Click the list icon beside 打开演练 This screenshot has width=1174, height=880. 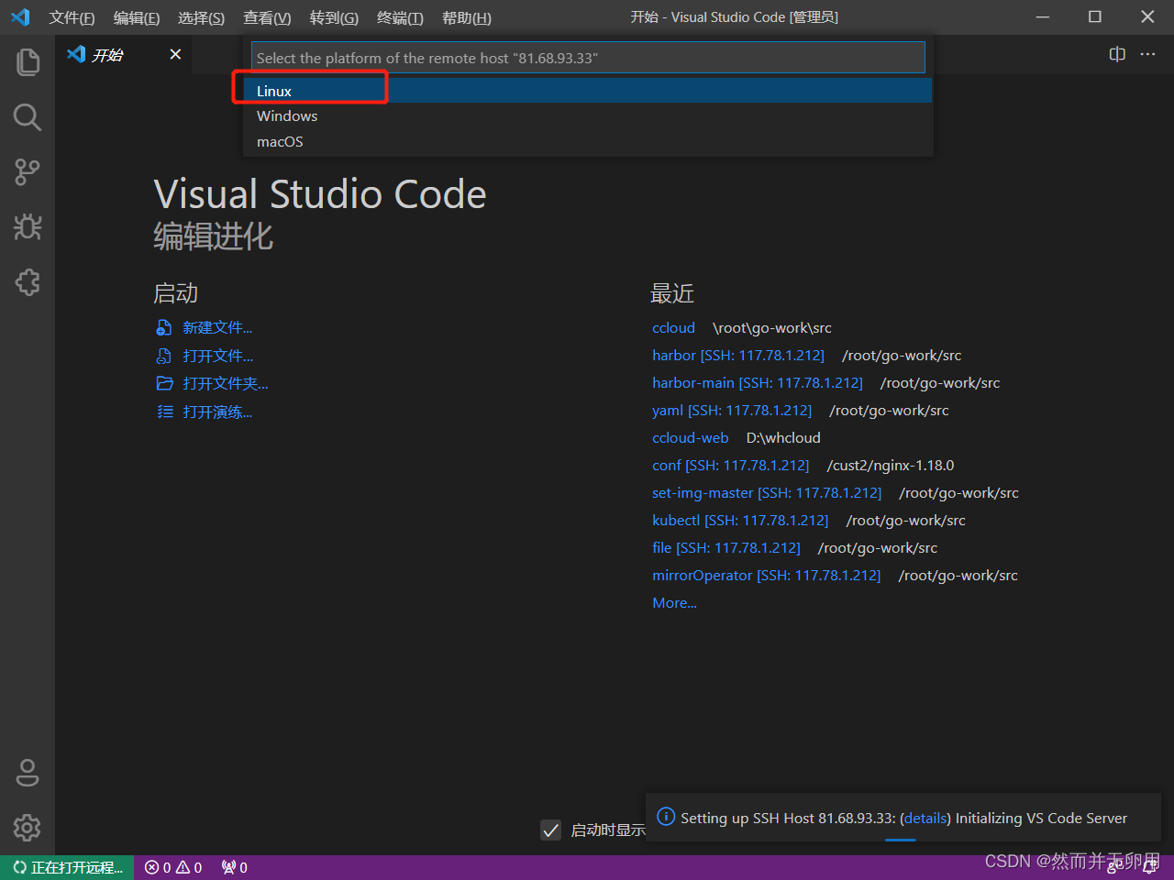click(164, 412)
